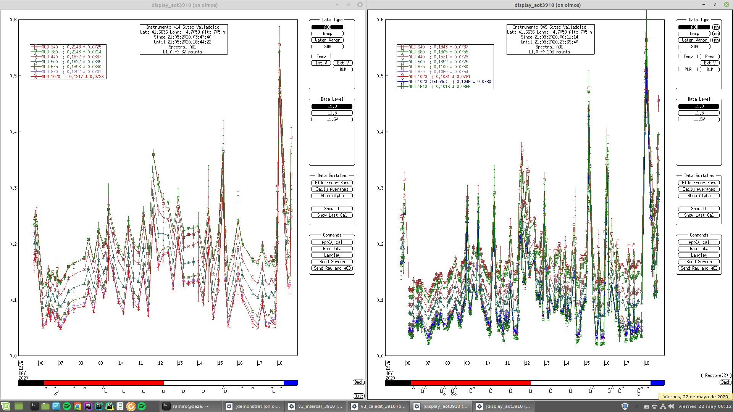733x412 pixels.
Task: Click Langley command in left window
Action: (332, 255)
